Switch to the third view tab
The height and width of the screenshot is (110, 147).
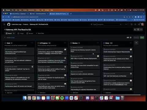coord(30,33)
